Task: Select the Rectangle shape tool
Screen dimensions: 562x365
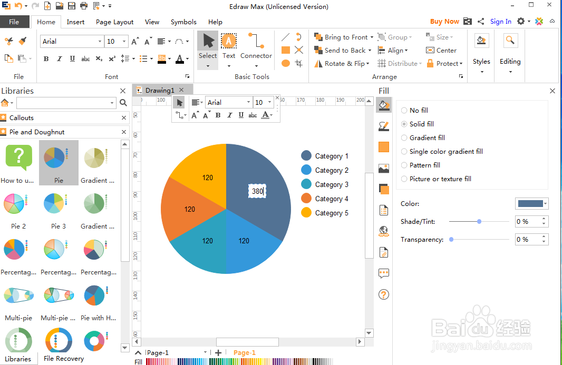Action: 286,50
